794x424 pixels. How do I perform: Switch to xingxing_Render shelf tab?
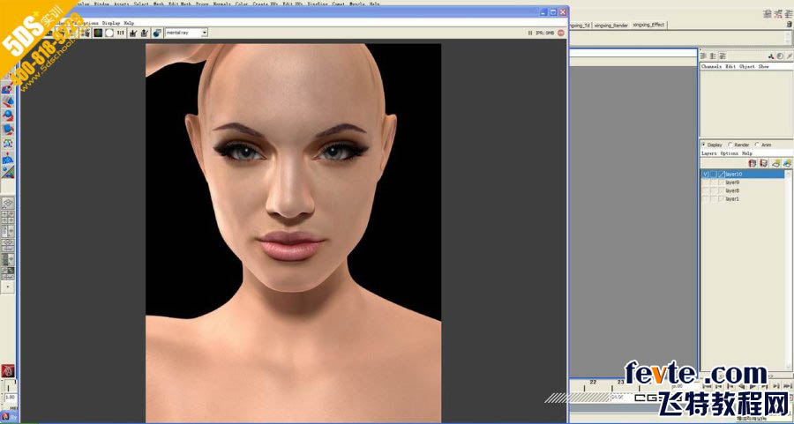coord(611,25)
